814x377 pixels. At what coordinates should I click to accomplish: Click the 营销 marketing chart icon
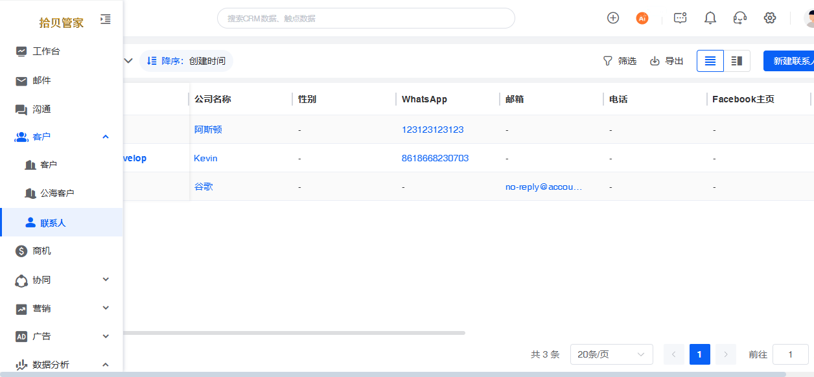click(x=21, y=309)
